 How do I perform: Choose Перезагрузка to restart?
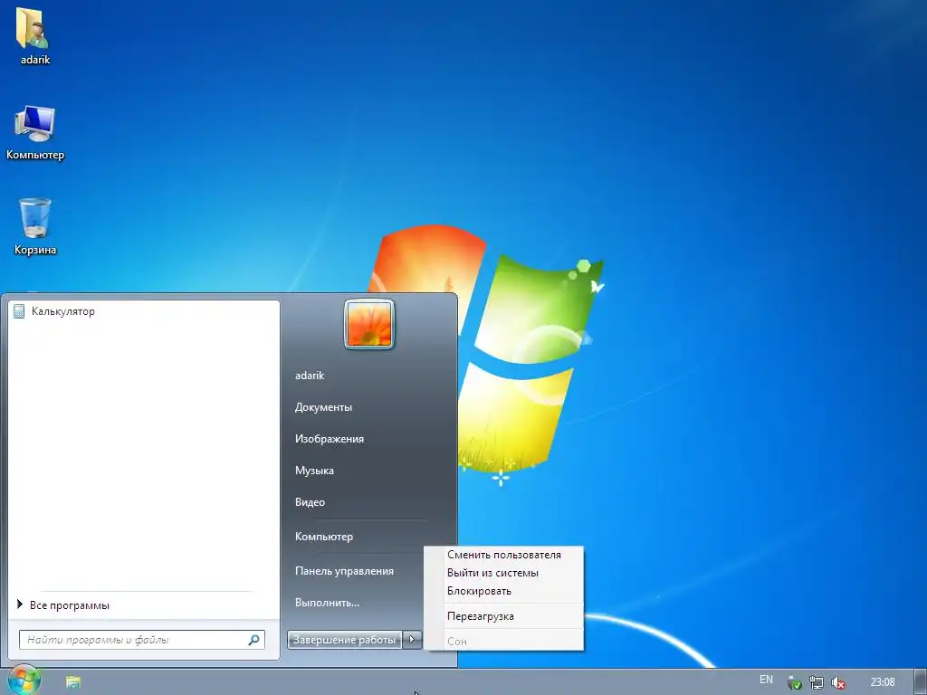click(503, 616)
